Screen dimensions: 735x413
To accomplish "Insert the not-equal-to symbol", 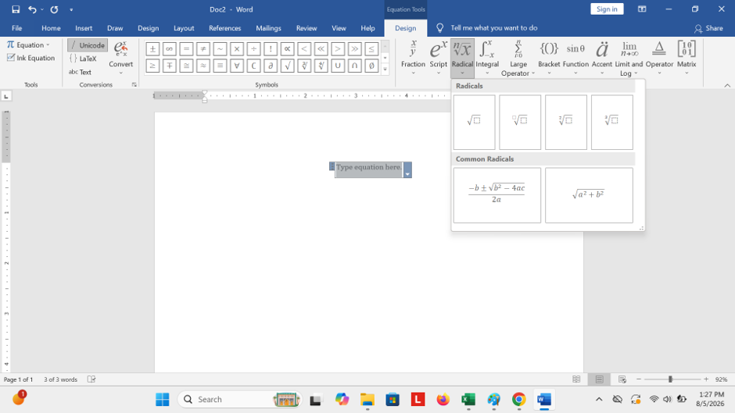I will click(x=203, y=48).
